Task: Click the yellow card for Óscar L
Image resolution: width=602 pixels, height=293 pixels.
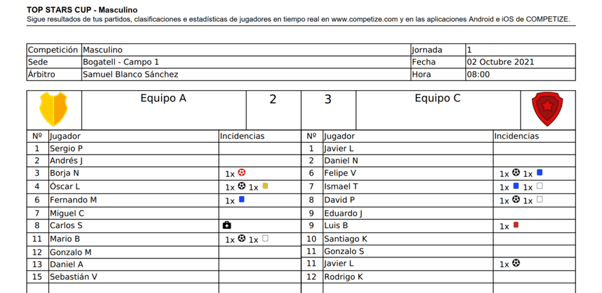Action: (265, 186)
